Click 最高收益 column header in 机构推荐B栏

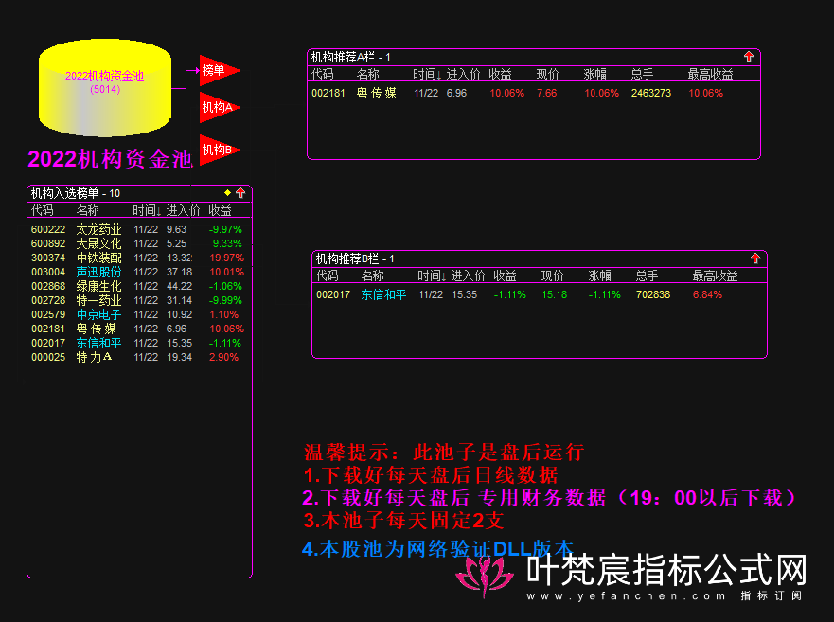[x=716, y=276]
